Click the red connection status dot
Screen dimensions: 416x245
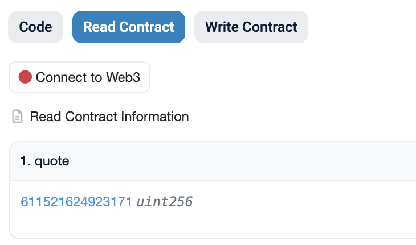pos(25,77)
